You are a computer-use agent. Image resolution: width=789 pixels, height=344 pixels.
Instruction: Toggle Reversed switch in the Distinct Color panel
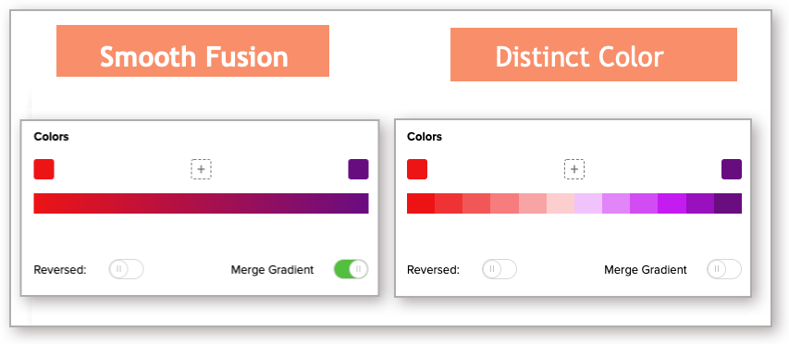click(x=499, y=269)
